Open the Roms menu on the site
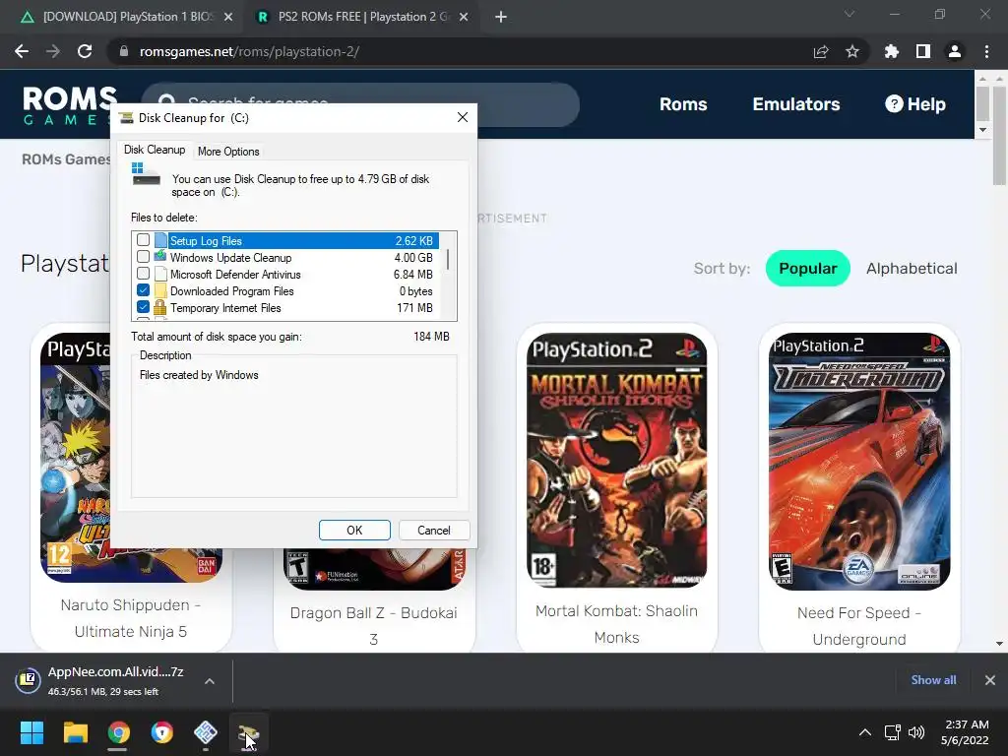This screenshot has width=1008, height=756. click(x=683, y=104)
